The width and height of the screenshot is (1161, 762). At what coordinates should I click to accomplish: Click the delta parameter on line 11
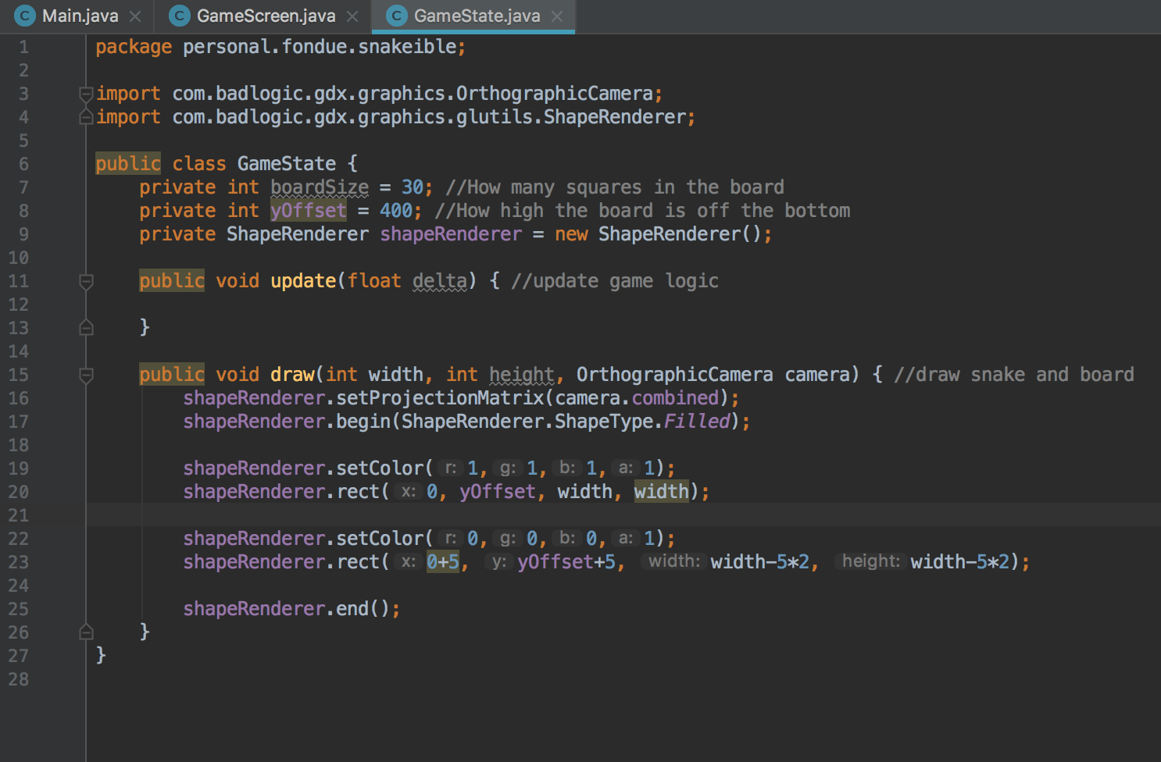point(440,281)
